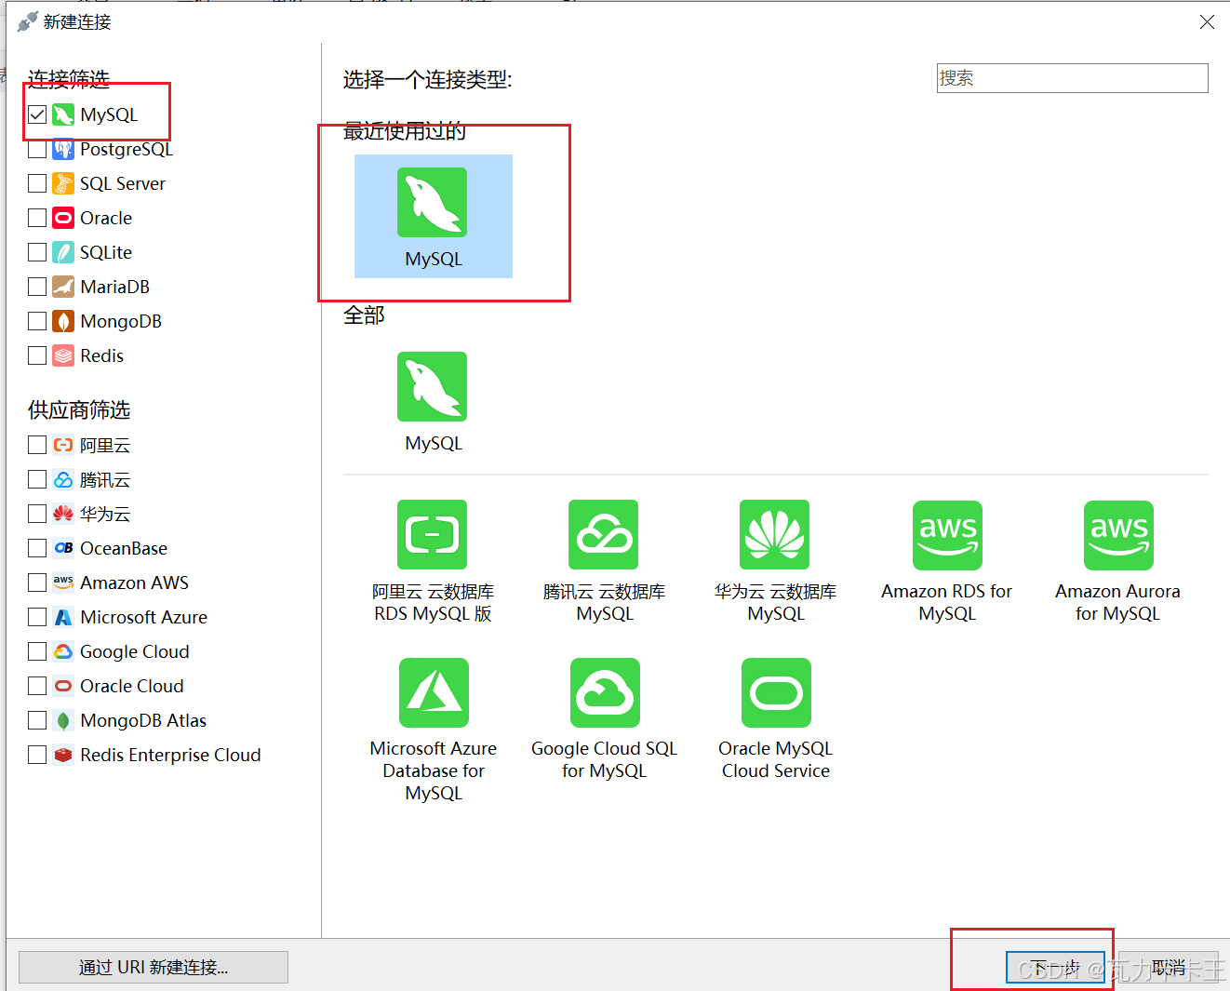Tick the SQLite filter checkbox
The height and width of the screenshot is (991, 1230).
pos(37,252)
